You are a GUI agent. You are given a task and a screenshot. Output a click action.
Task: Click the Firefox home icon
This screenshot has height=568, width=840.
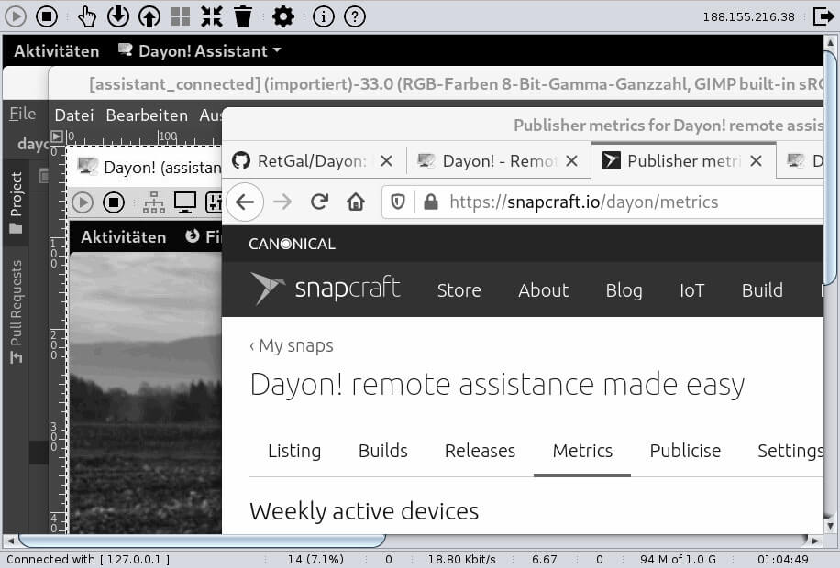[356, 202]
